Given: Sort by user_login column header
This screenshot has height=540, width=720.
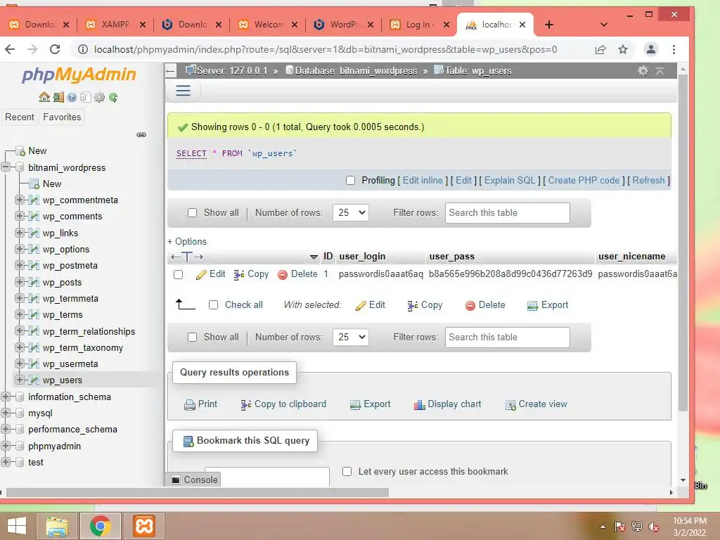Looking at the screenshot, I should click(362, 257).
